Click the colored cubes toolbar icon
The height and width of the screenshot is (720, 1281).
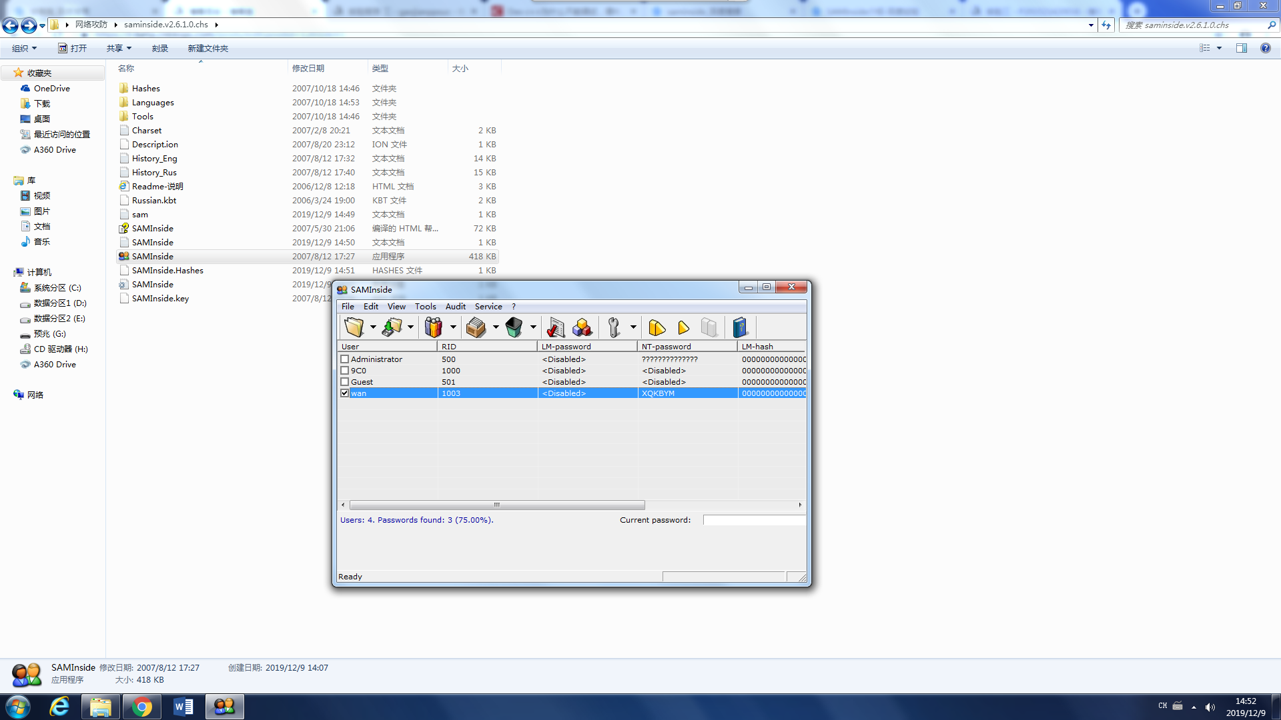582,327
